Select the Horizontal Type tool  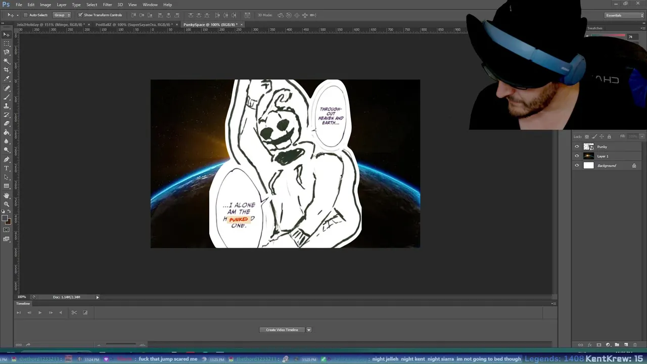pos(7,168)
